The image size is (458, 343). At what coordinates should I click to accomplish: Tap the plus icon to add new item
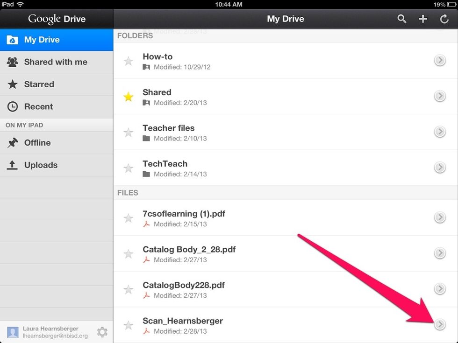tap(423, 19)
